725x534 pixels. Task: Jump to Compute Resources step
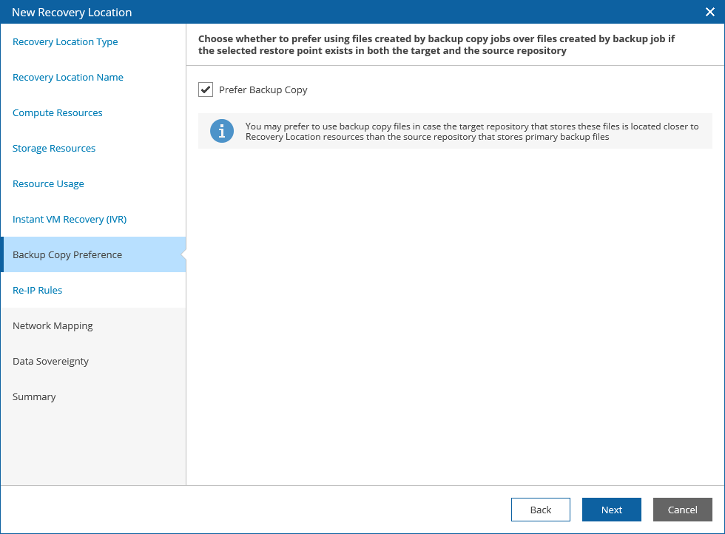58,113
